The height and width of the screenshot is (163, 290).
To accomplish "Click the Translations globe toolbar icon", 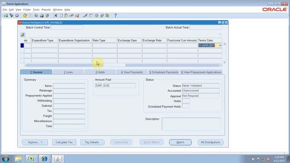I will [97, 16].
